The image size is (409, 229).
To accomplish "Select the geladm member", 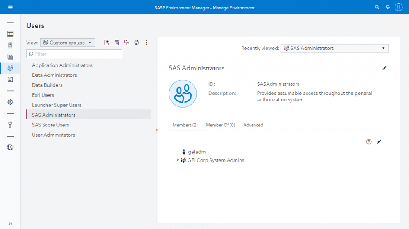I will pos(197,152).
